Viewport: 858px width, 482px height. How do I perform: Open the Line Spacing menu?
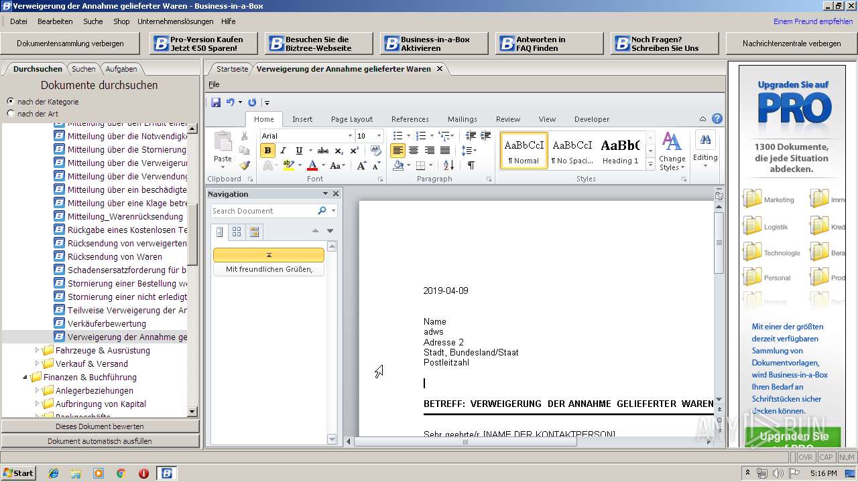pyautogui.click(x=469, y=151)
